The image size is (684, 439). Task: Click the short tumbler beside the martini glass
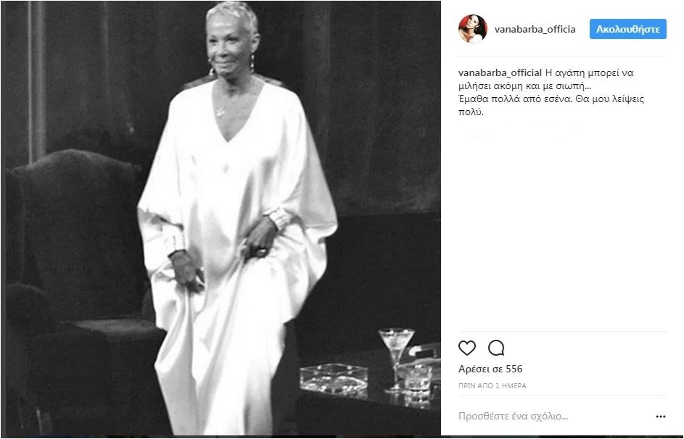click(x=418, y=376)
